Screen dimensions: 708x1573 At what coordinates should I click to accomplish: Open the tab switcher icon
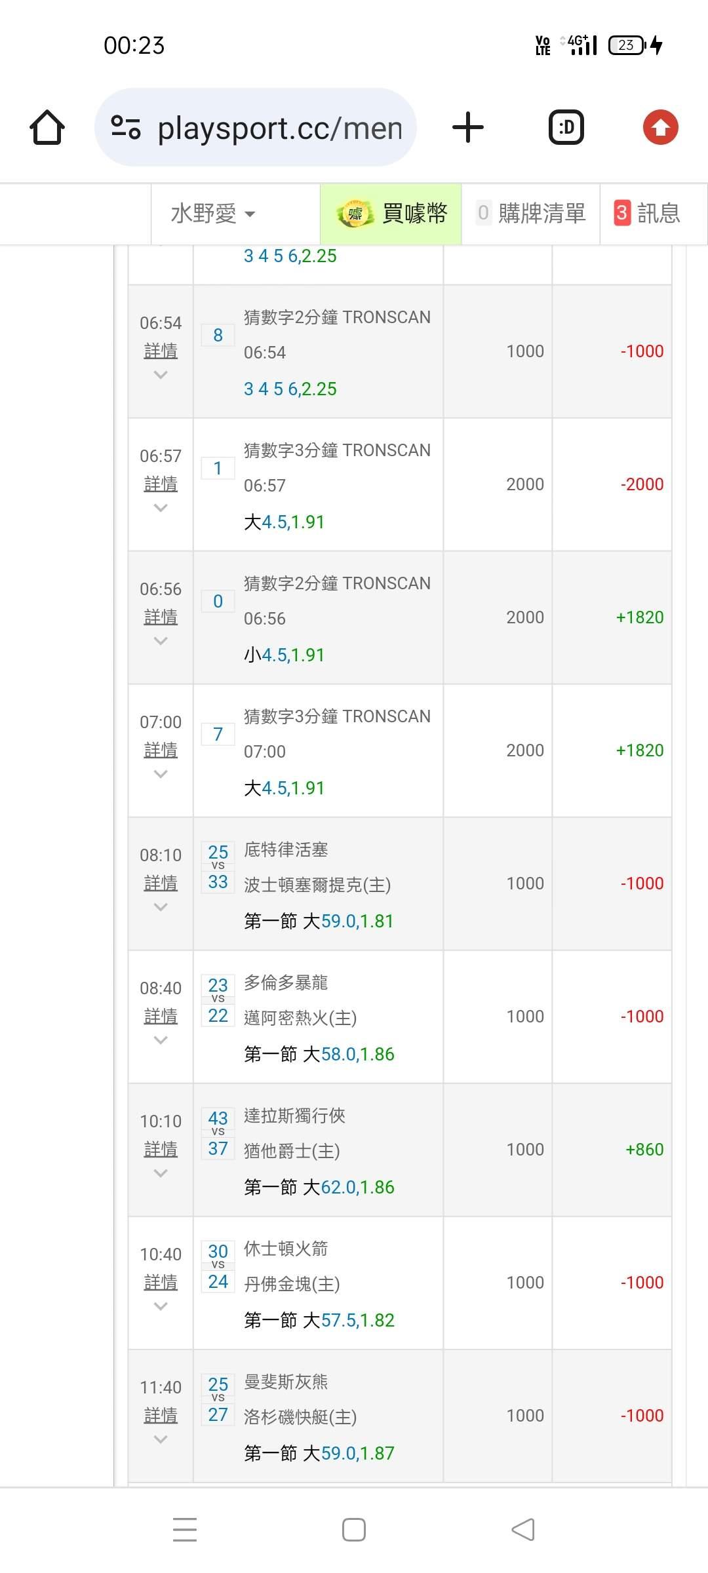click(566, 127)
